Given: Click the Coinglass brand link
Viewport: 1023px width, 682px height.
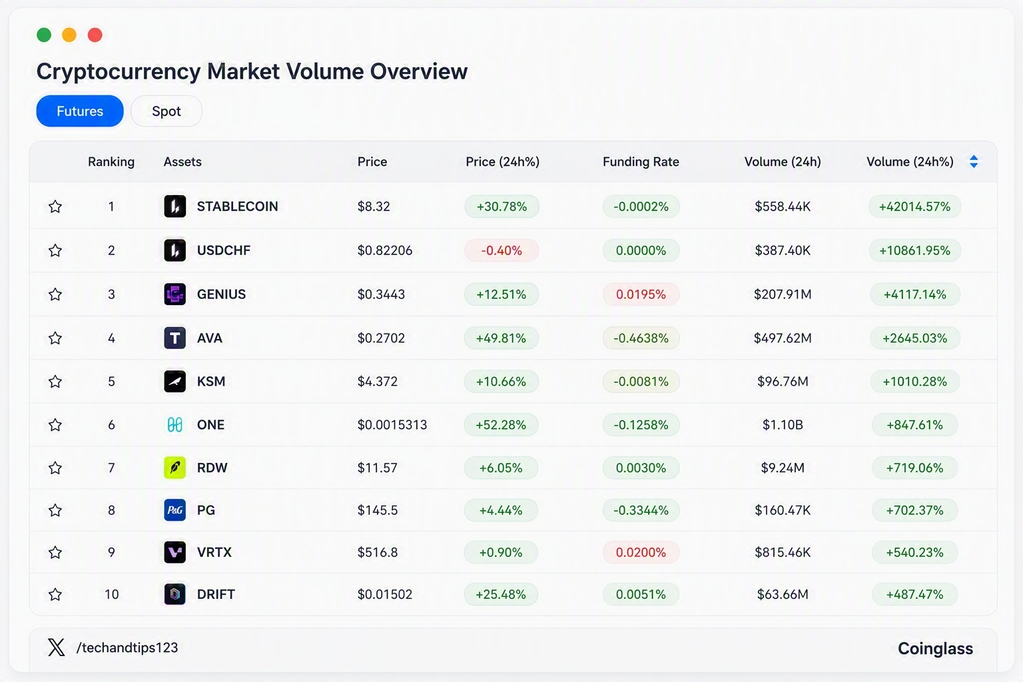Looking at the screenshot, I should click(935, 649).
